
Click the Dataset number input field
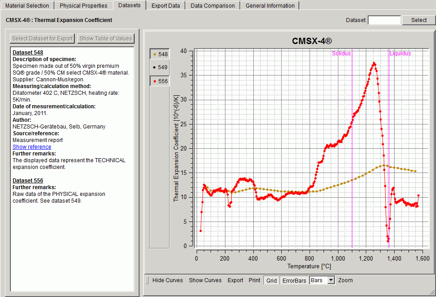pos(384,20)
